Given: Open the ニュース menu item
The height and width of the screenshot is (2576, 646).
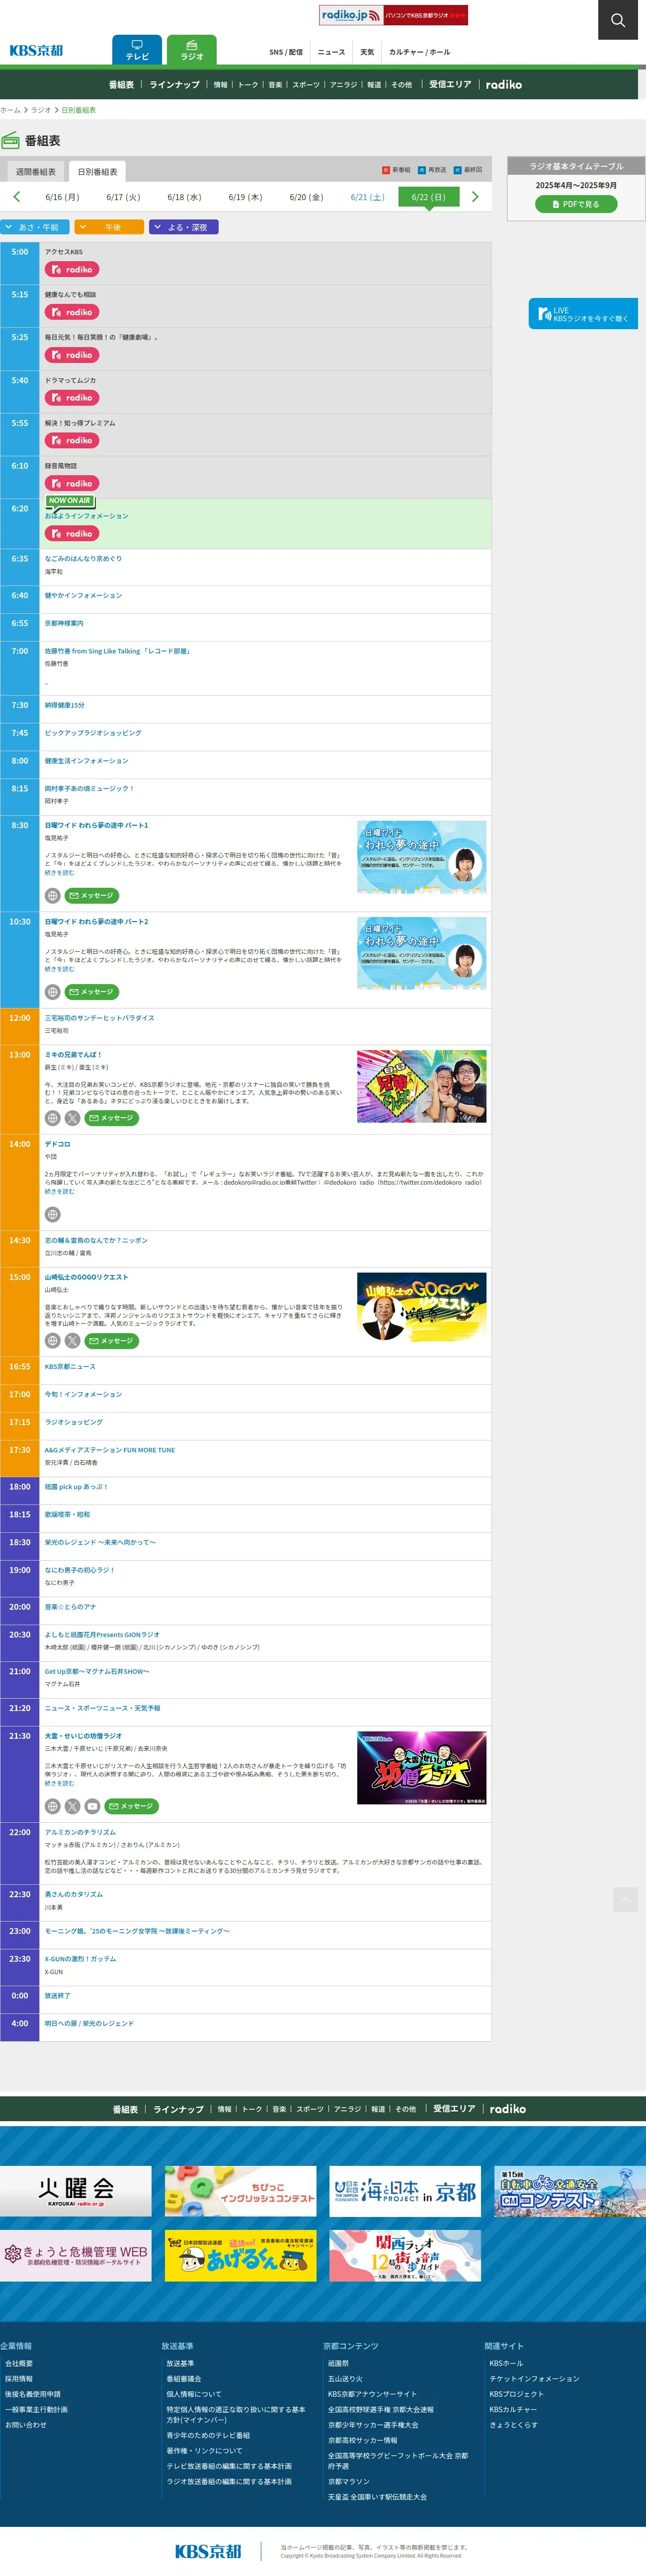Looking at the screenshot, I should [x=331, y=52].
